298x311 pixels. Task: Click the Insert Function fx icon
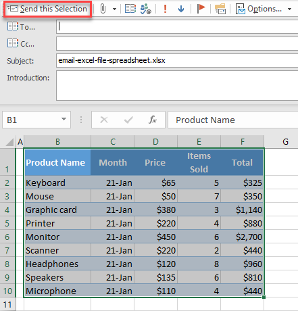[x=153, y=120]
